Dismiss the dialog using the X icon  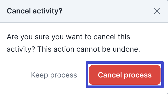(x=157, y=11)
